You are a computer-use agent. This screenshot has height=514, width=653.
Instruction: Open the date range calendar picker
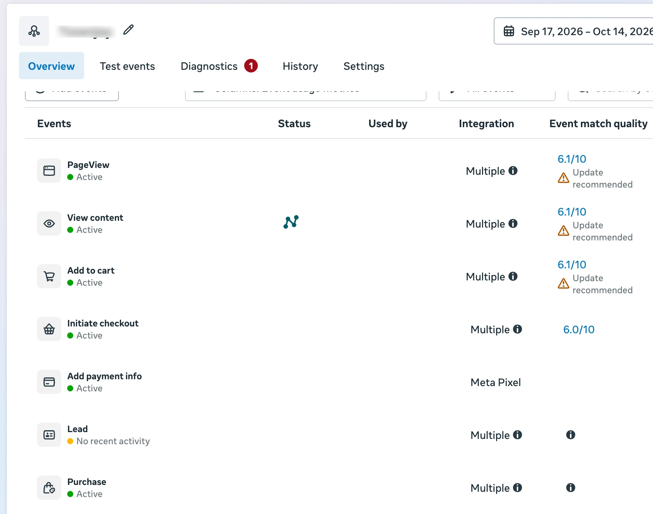click(x=573, y=31)
